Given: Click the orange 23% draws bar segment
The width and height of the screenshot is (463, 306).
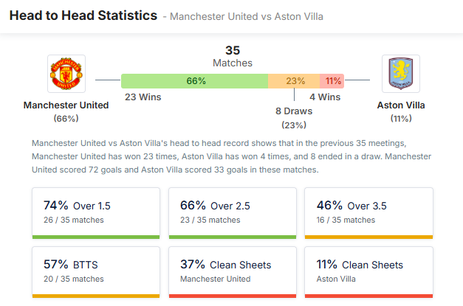Looking at the screenshot, I should [295, 81].
